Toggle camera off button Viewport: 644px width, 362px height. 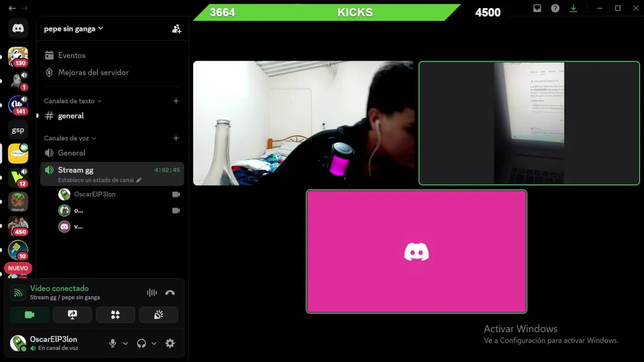(30, 315)
